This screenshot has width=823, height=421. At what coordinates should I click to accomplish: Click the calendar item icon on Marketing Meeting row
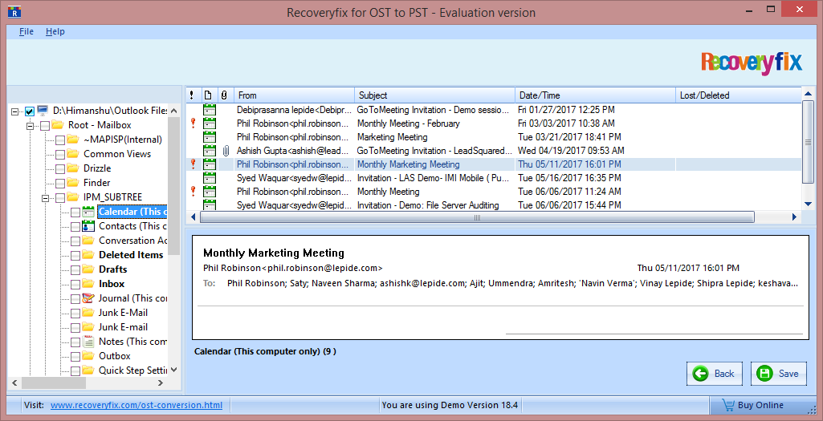click(x=210, y=137)
